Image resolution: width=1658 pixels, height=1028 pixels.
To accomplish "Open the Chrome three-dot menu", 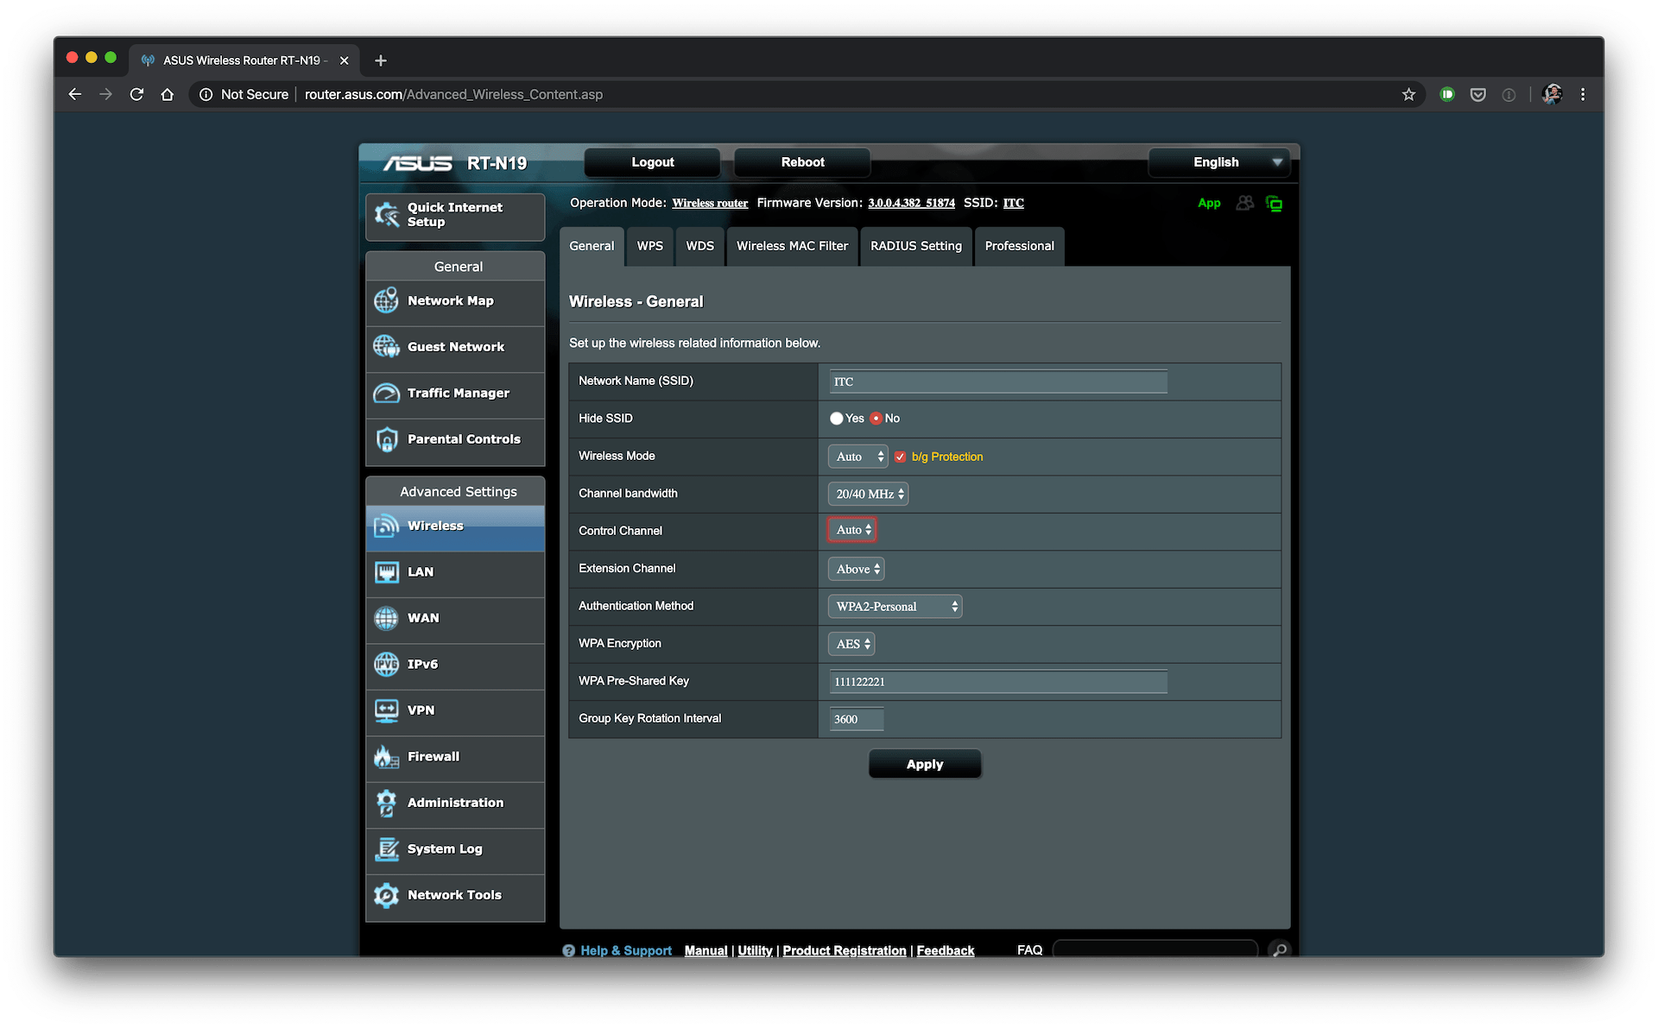I will click(x=1583, y=94).
